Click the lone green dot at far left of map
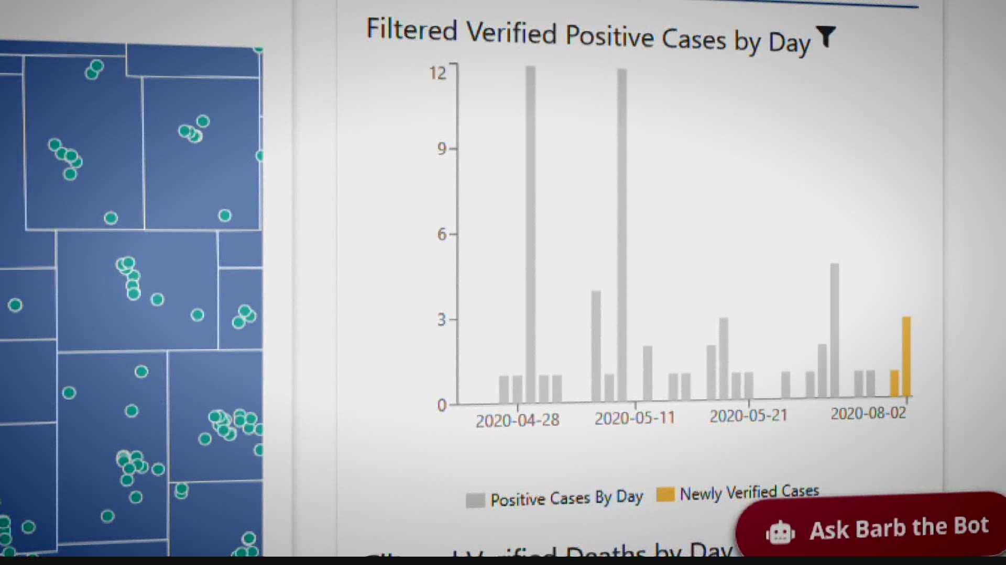The height and width of the screenshot is (565, 1006). tap(15, 305)
